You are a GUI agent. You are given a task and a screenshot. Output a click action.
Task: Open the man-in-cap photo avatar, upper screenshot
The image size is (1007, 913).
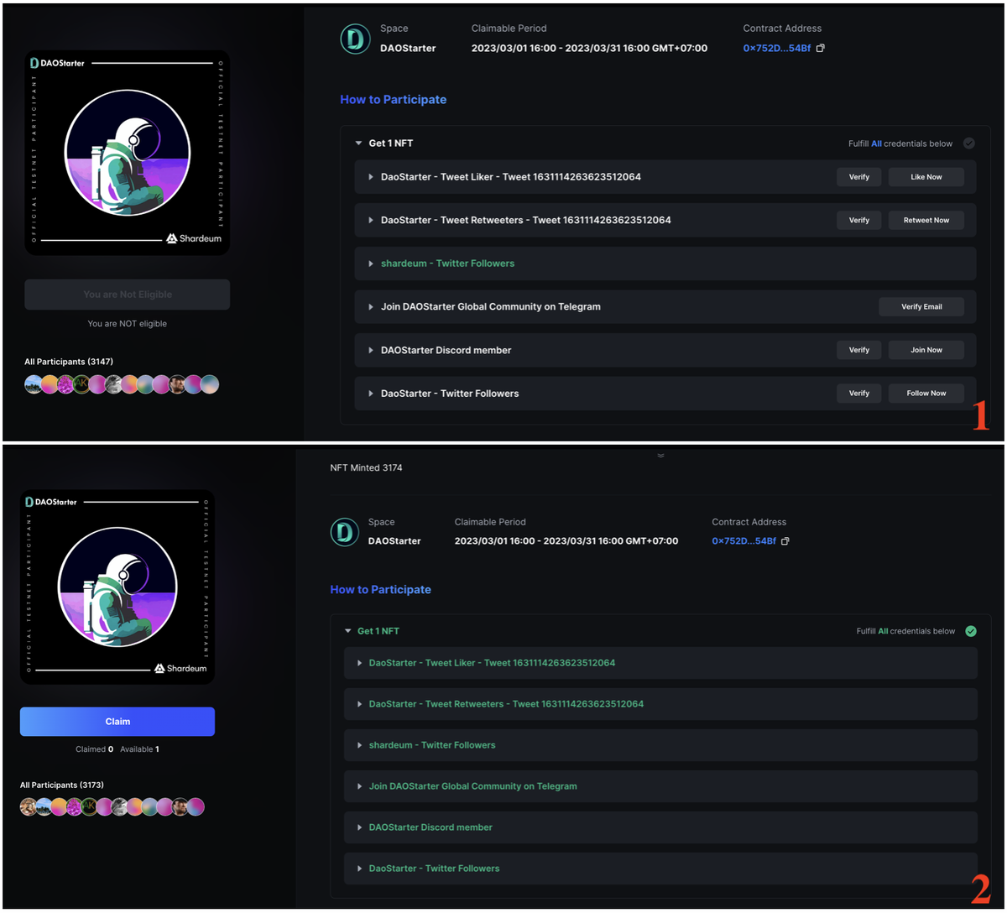tap(177, 383)
